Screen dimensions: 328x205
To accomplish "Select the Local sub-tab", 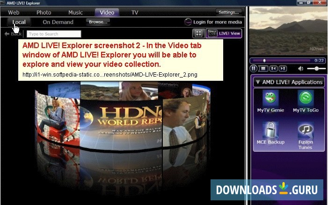I will 19,22.
